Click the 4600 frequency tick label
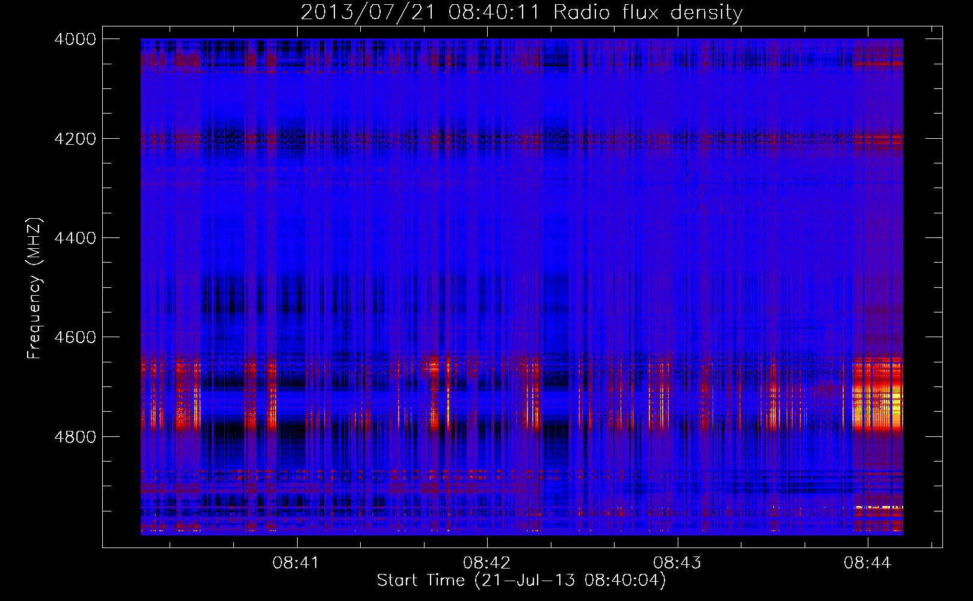 coord(75,337)
